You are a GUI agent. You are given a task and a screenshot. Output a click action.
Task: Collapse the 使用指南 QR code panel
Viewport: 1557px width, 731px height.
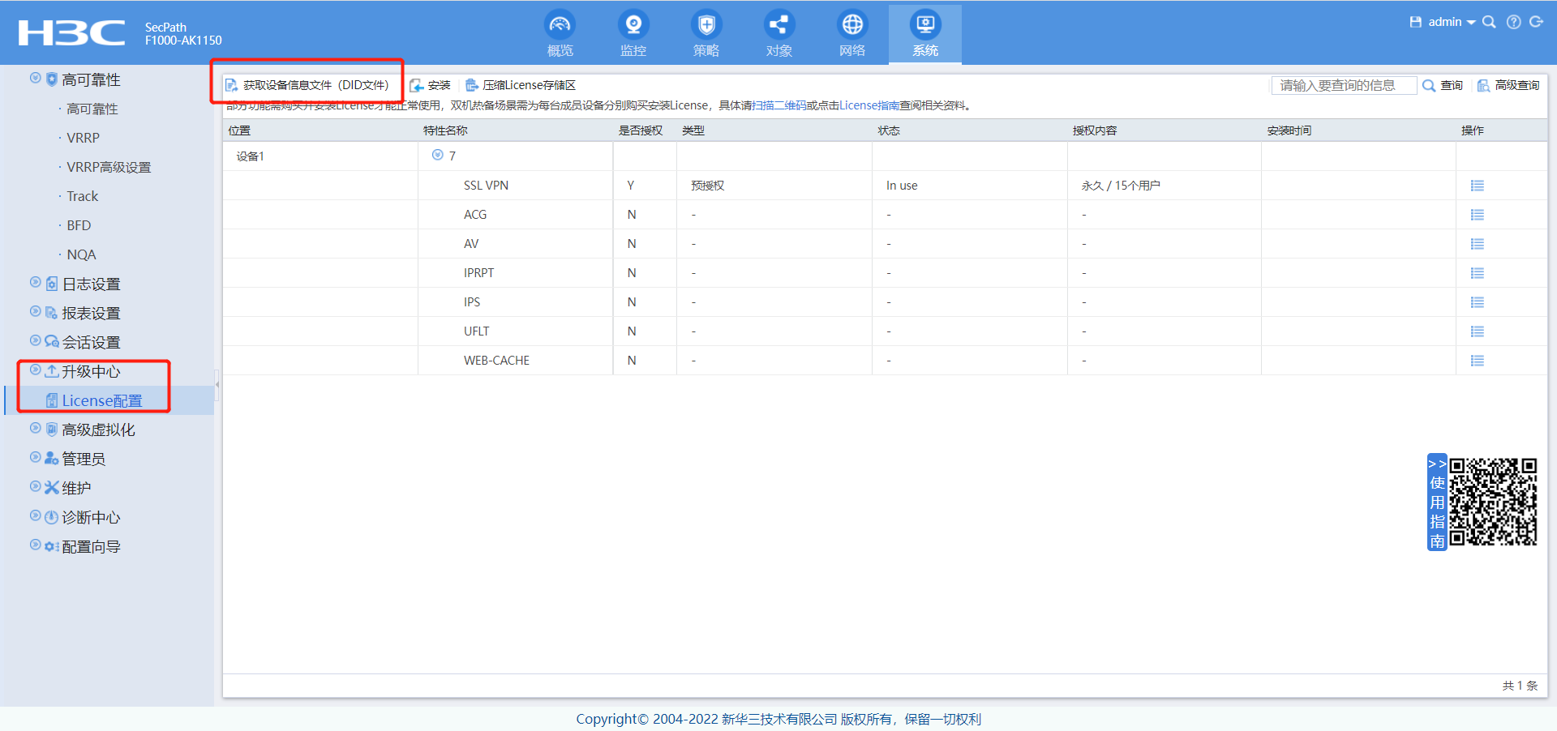[x=1437, y=464]
